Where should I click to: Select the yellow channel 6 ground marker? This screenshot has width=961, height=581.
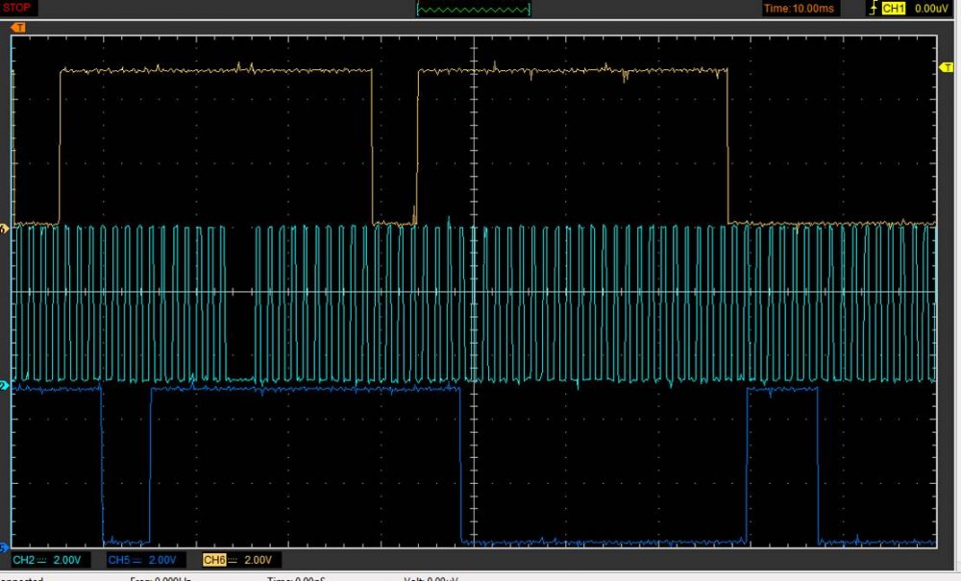click(x=5, y=229)
